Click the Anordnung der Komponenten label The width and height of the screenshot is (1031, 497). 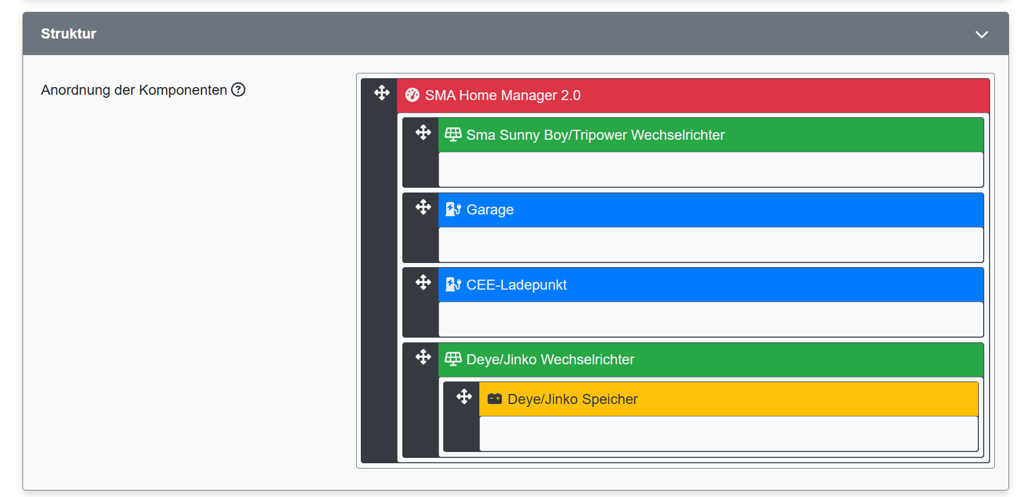[x=134, y=90]
